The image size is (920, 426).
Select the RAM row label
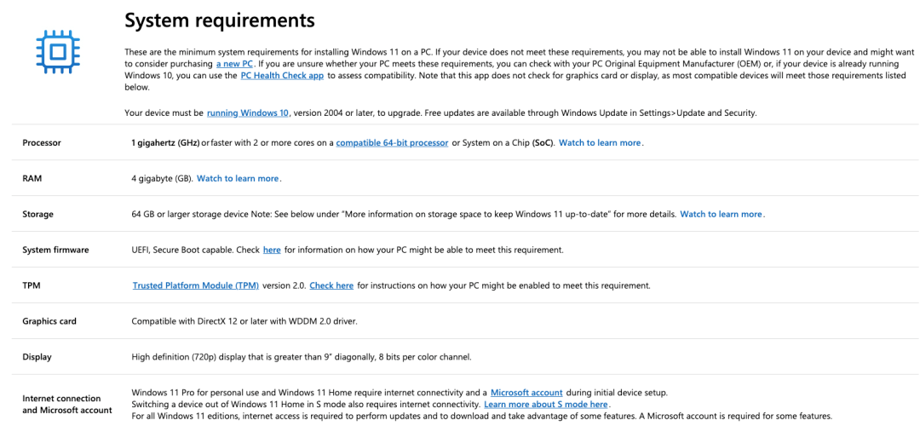click(32, 179)
